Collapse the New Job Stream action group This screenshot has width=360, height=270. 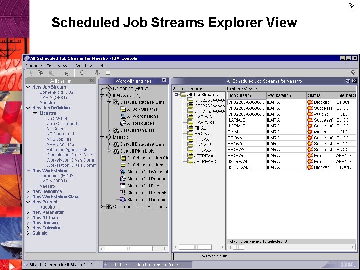[28, 87]
